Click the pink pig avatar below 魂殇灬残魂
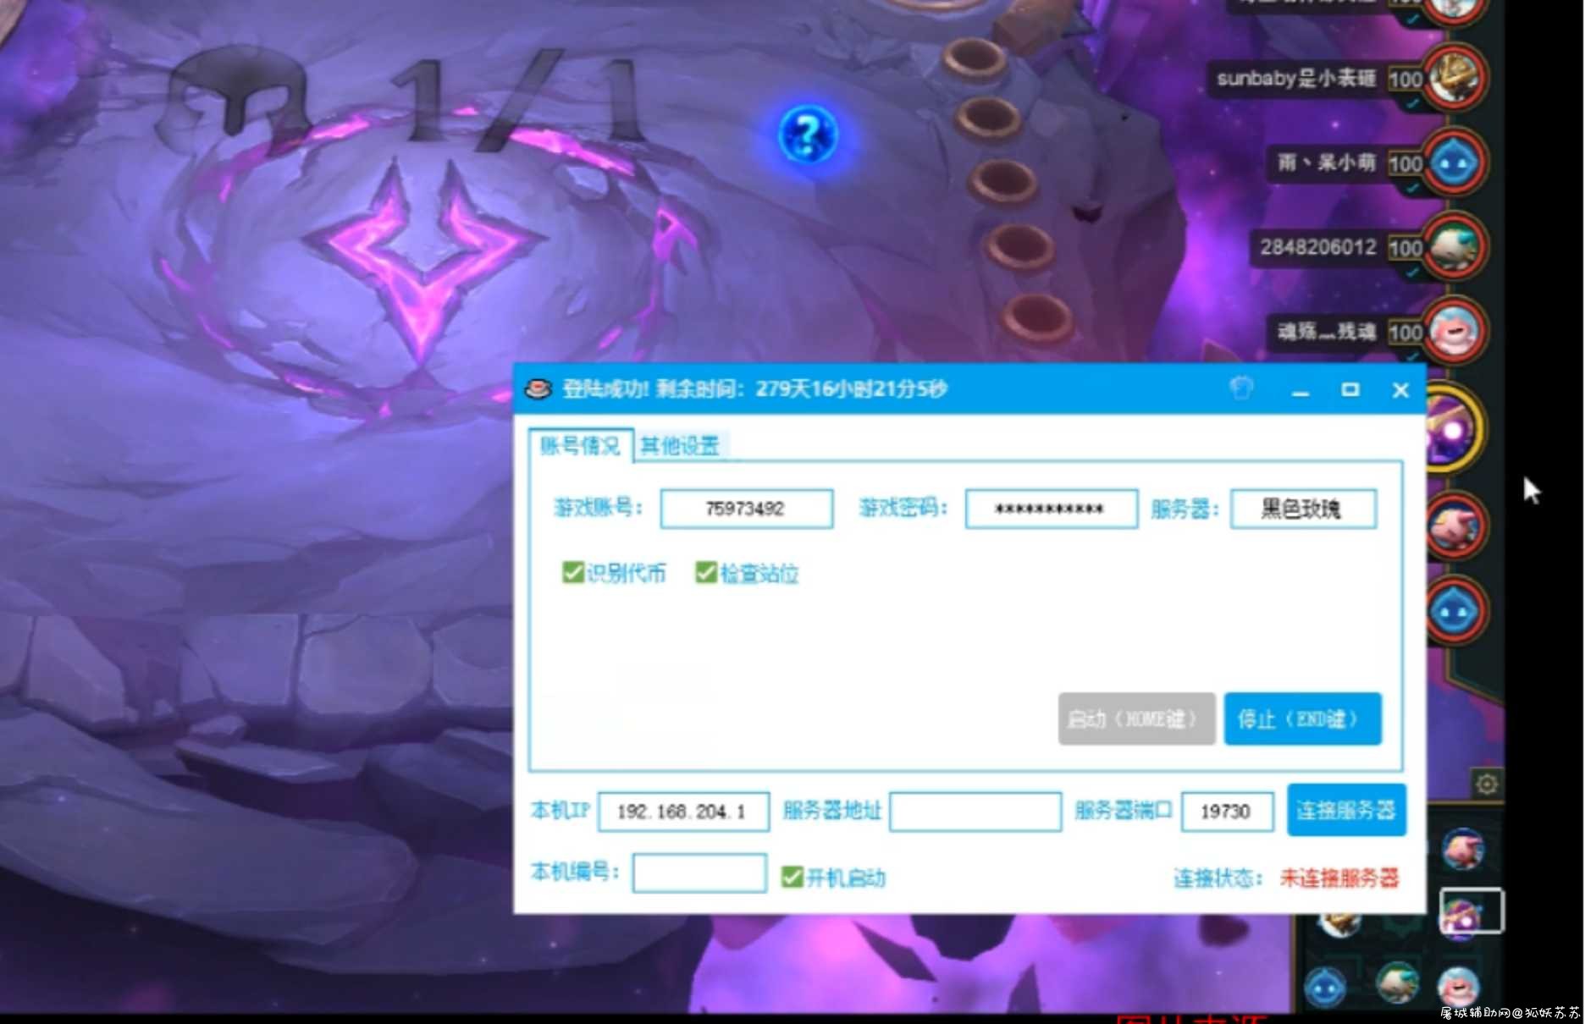The height and width of the screenshot is (1024, 1585). pyautogui.click(x=1455, y=525)
